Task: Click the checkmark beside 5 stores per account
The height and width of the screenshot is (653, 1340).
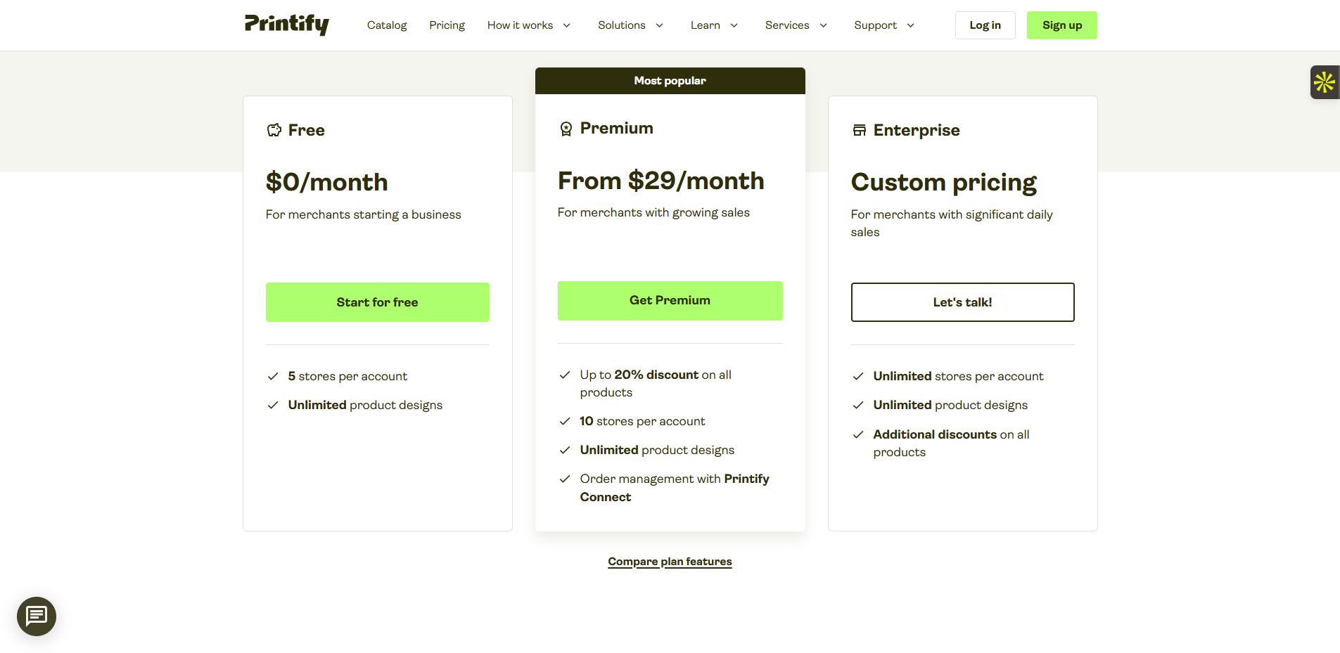Action: [x=273, y=376]
